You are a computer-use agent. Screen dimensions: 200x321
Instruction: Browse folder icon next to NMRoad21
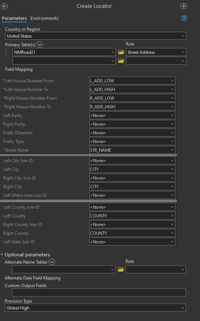121,52
